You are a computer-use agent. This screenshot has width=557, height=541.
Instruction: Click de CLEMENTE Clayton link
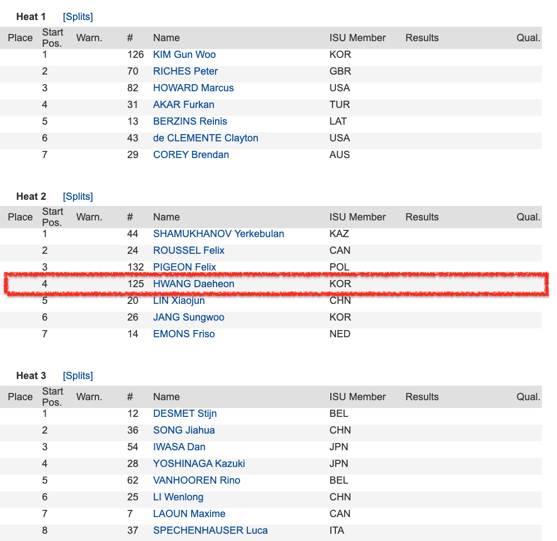[x=206, y=138]
